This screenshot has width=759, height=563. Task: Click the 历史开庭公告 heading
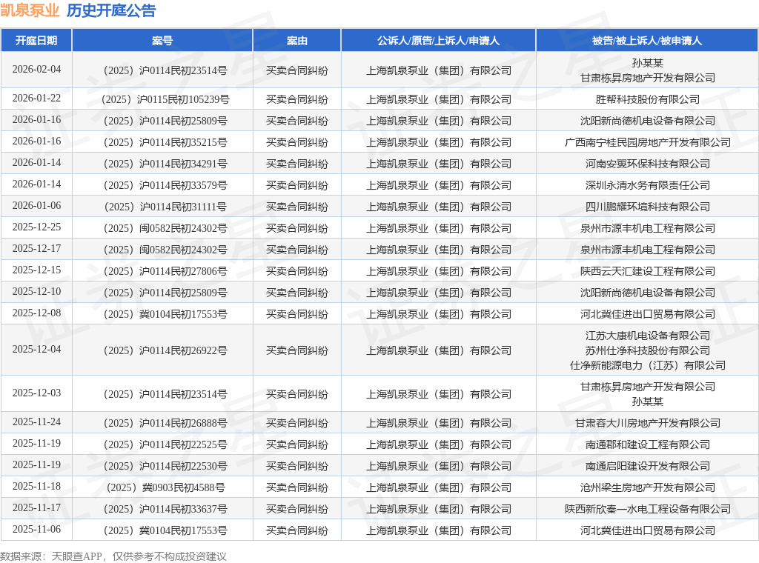111,10
